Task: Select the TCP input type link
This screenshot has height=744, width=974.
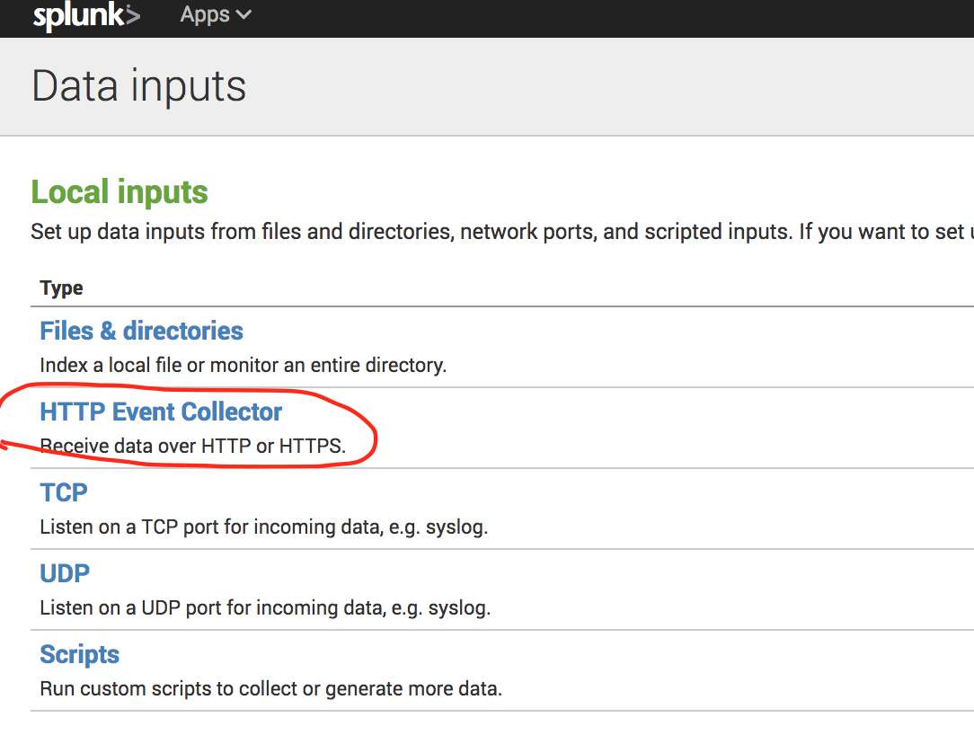Action: point(64,492)
